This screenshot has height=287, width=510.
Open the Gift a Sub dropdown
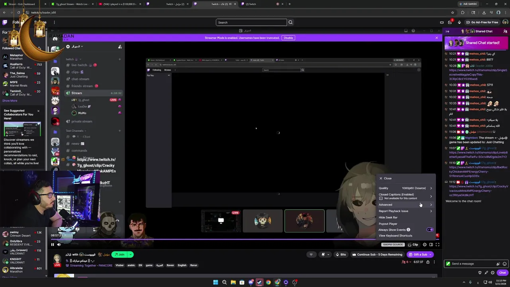(431, 255)
